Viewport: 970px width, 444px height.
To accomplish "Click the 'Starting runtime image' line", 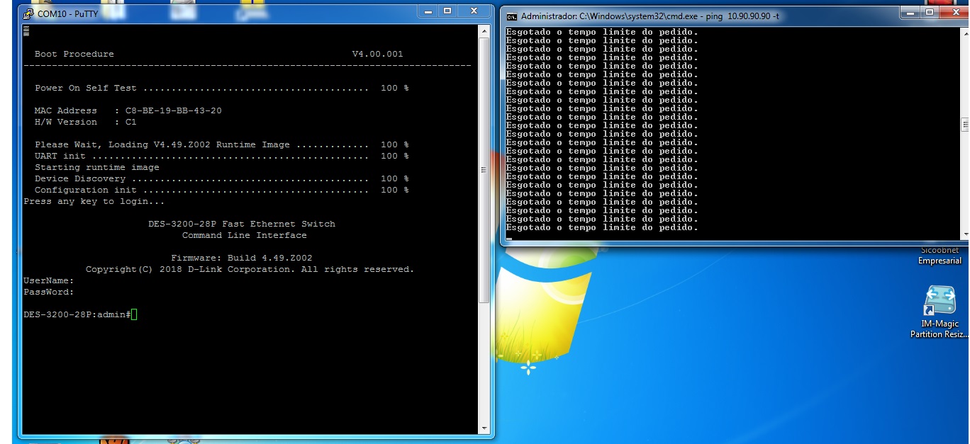I will click(x=97, y=167).
